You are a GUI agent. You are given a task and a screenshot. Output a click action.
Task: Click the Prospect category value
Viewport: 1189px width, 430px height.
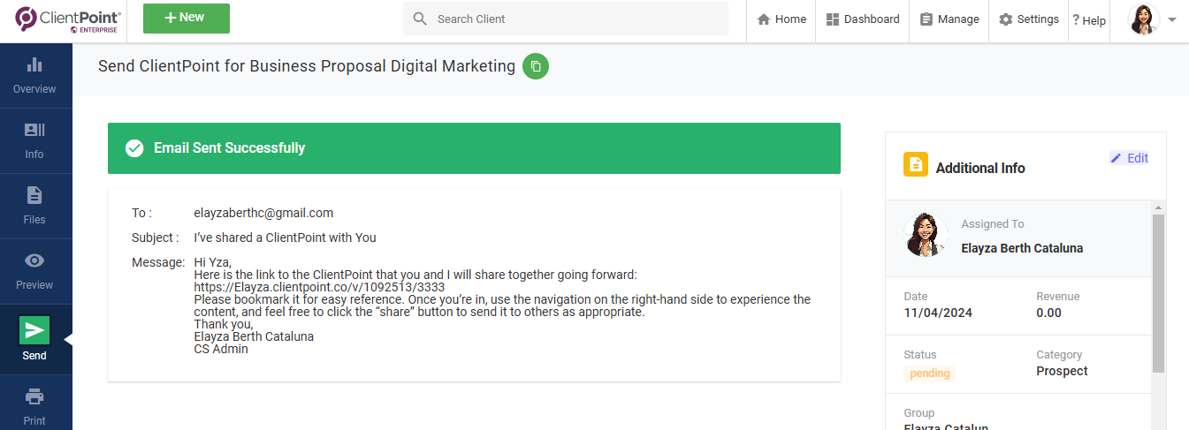click(1062, 371)
